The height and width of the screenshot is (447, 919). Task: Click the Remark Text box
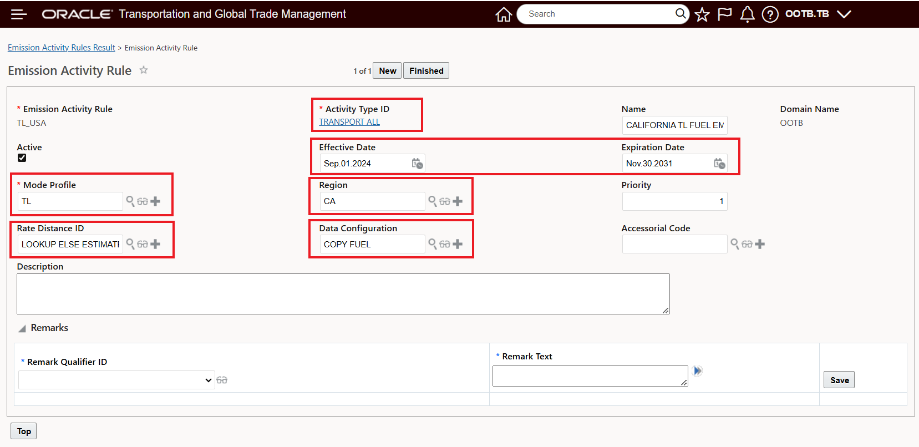(x=590, y=376)
